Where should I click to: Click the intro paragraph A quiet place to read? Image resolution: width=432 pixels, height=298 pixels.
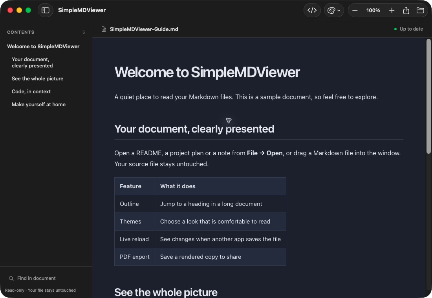click(x=246, y=97)
